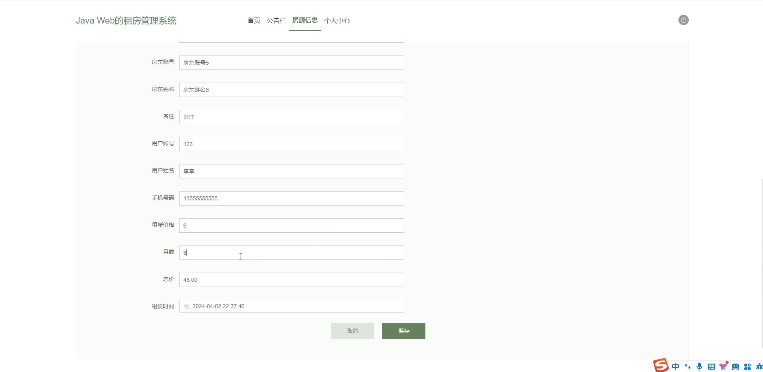The height and width of the screenshot is (372, 763).
Task: Activate Sogou voice input microphone
Action: click(x=699, y=366)
